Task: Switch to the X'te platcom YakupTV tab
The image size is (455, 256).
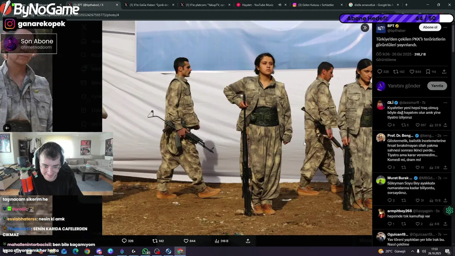Action: (x=205, y=5)
